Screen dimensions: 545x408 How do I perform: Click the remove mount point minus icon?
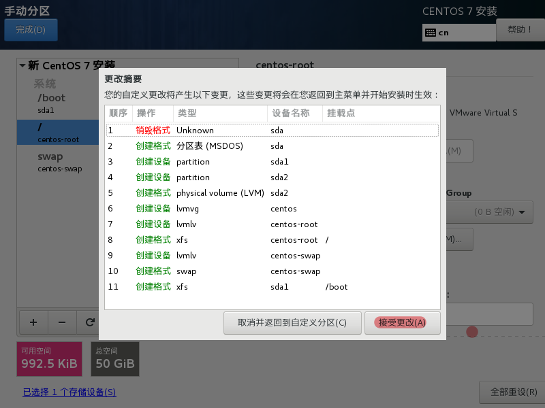pyautogui.click(x=62, y=322)
